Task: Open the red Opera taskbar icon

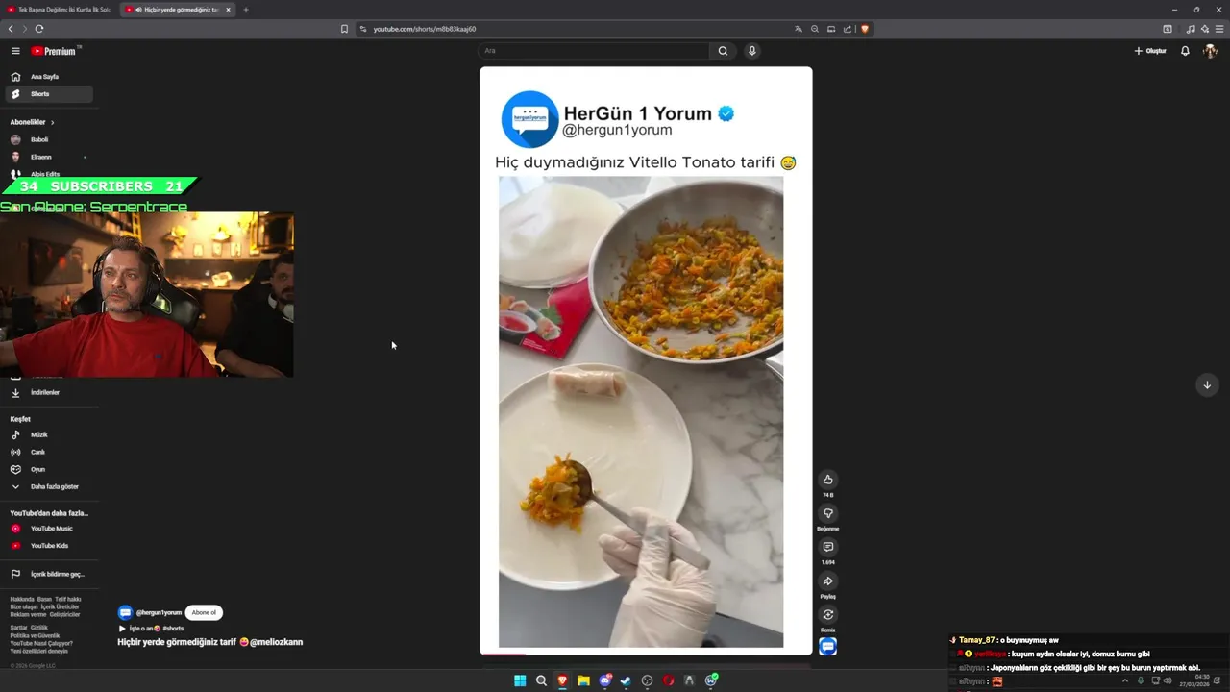Action: pyautogui.click(x=668, y=680)
